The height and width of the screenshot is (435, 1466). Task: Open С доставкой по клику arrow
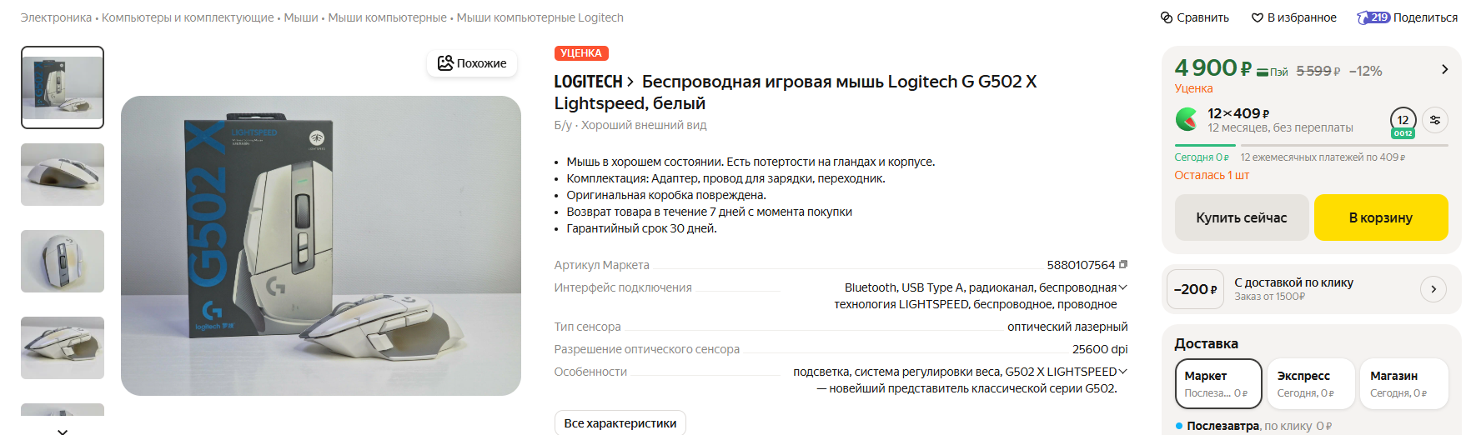pos(1433,289)
